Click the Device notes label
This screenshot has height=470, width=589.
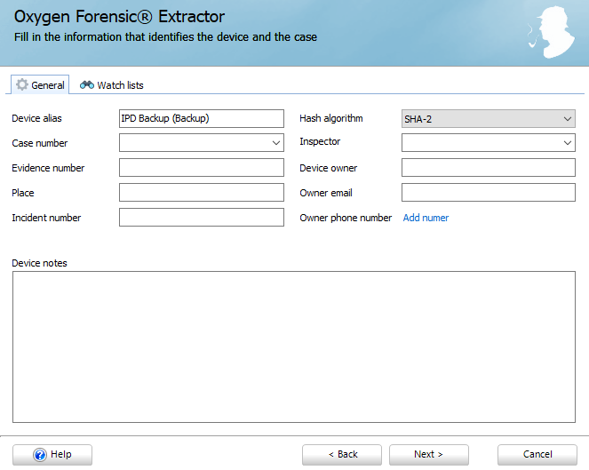pos(39,263)
